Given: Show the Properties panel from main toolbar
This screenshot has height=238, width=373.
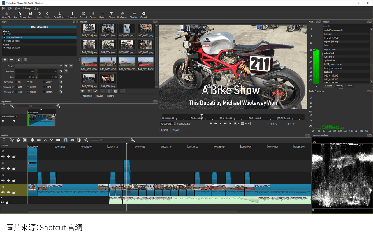Looking at the screenshot, I should tap(72, 15).
